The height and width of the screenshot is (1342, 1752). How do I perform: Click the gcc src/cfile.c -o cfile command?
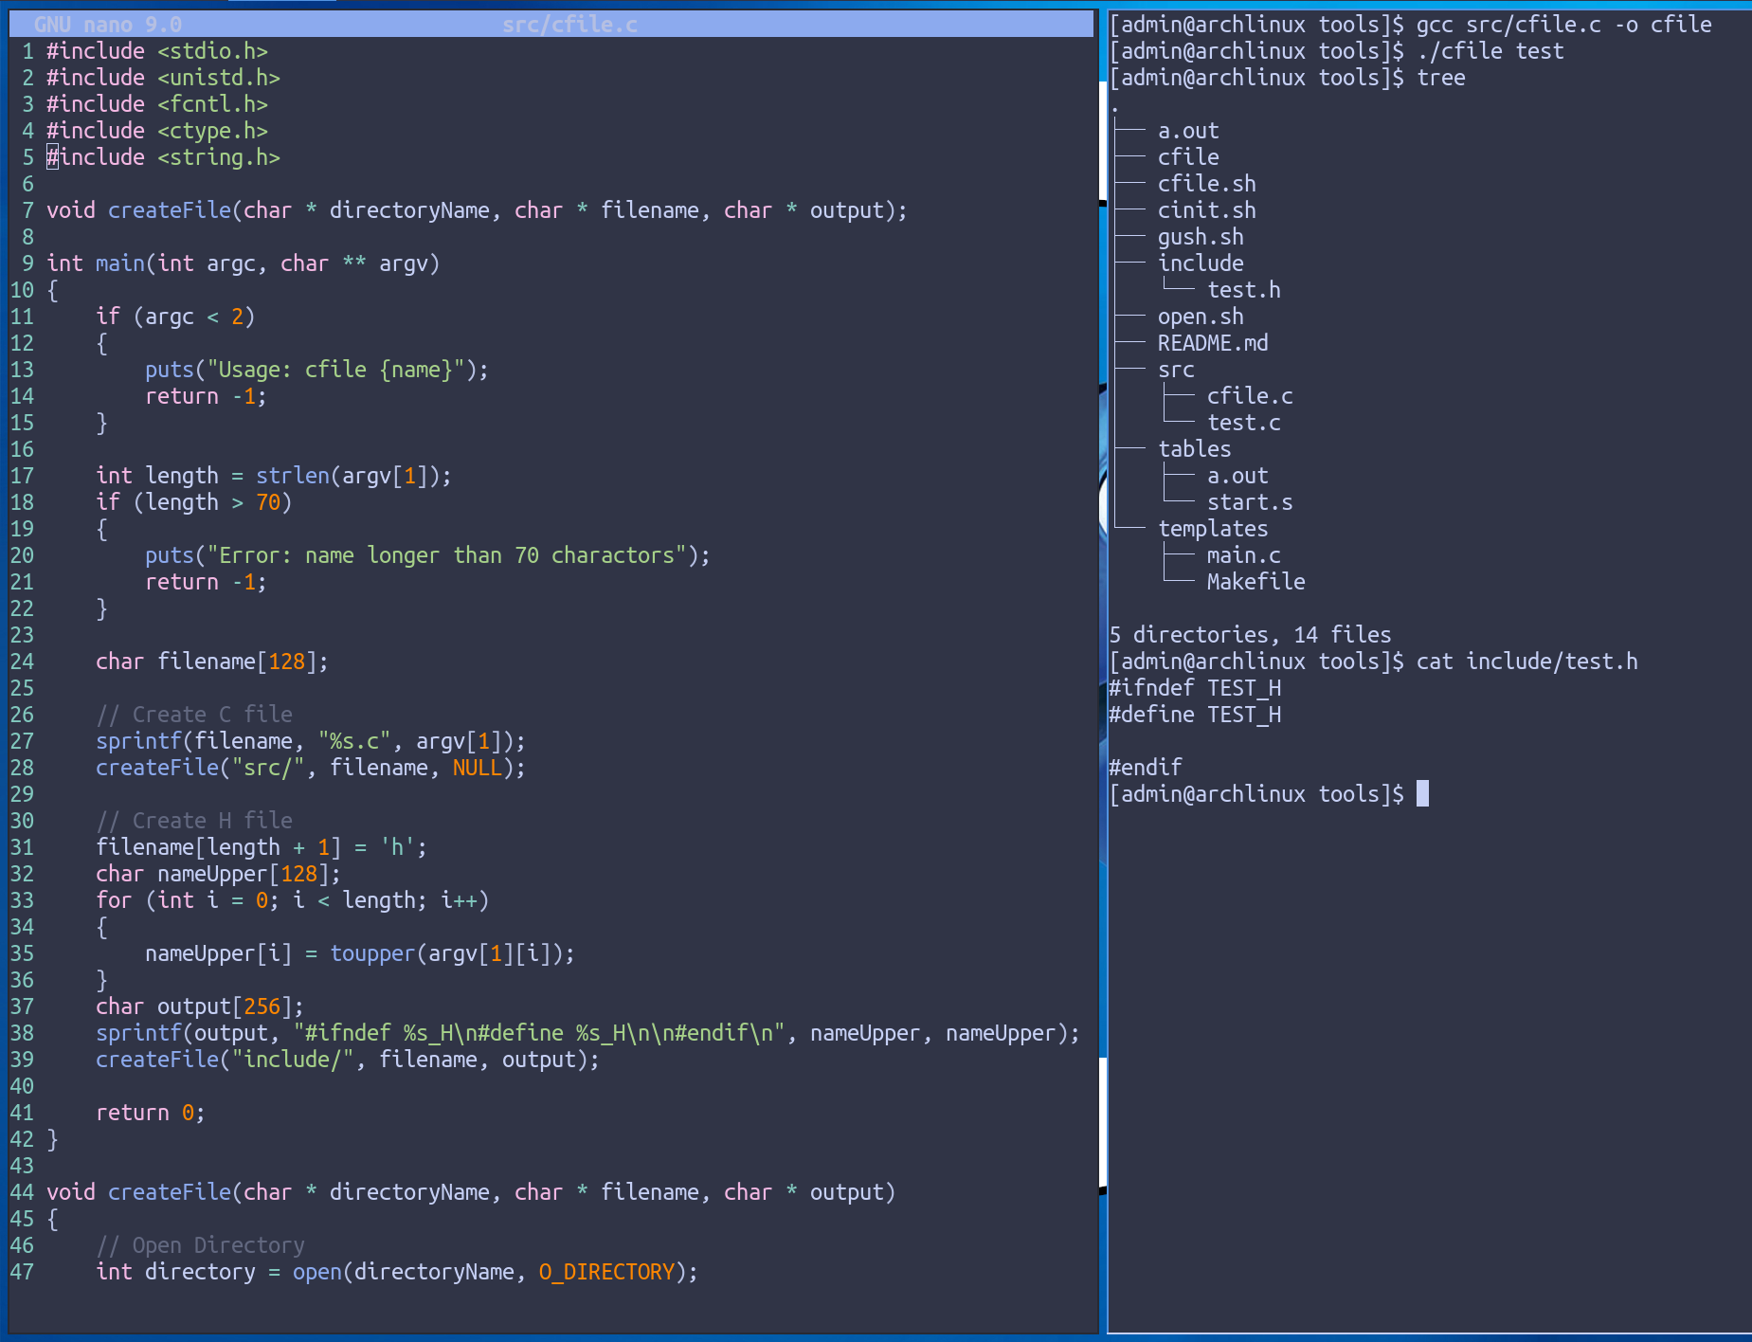(1564, 25)
